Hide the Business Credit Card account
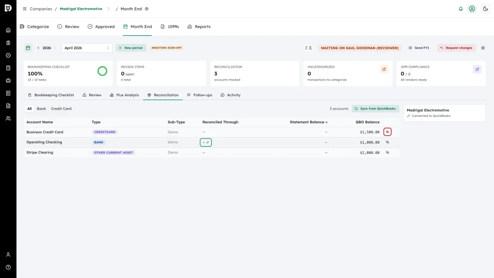 387,132
